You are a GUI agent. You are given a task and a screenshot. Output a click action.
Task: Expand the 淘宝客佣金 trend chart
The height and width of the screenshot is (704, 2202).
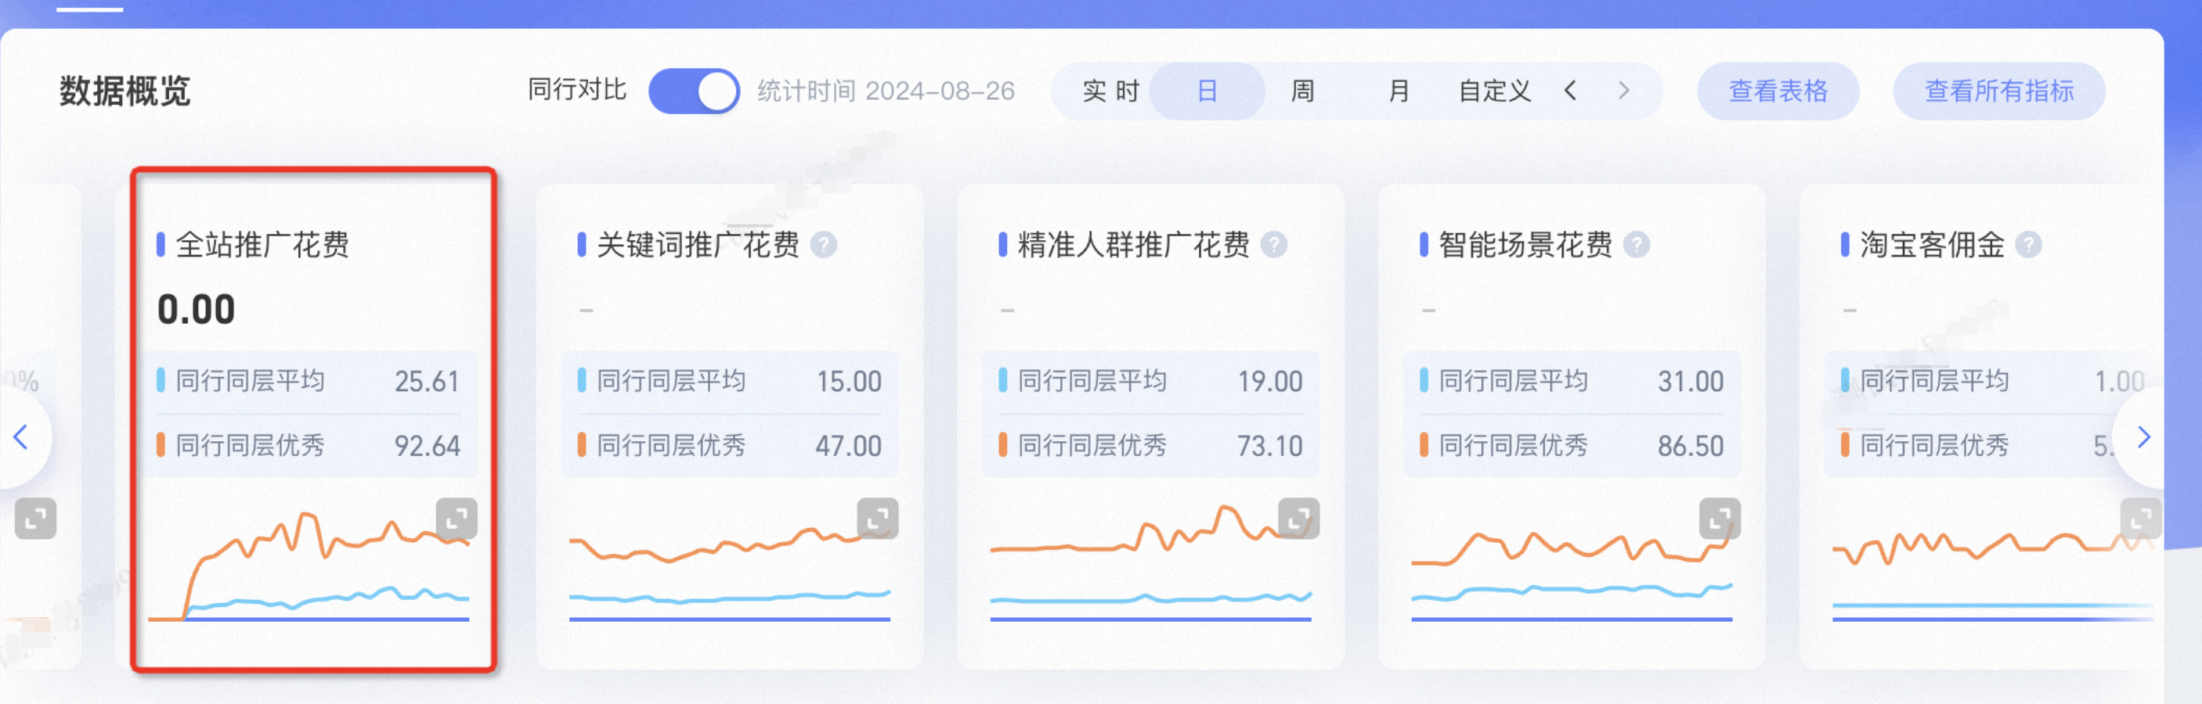point(2141,518)
